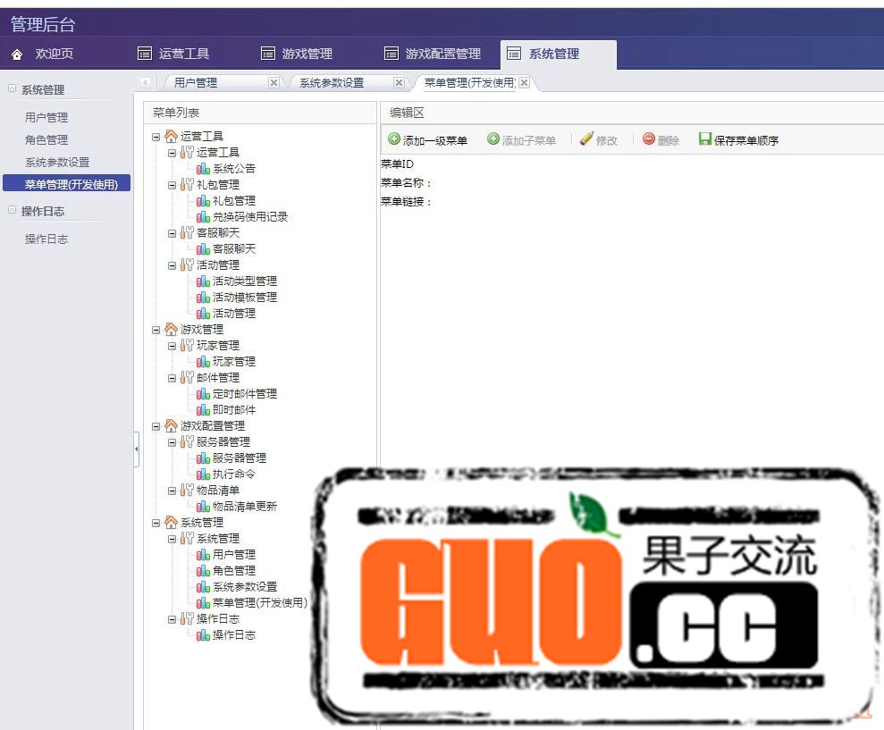This screenshot has width=884, height=730.
Task: Select 定时邮件管理 tree item
Action: [244, 394]
